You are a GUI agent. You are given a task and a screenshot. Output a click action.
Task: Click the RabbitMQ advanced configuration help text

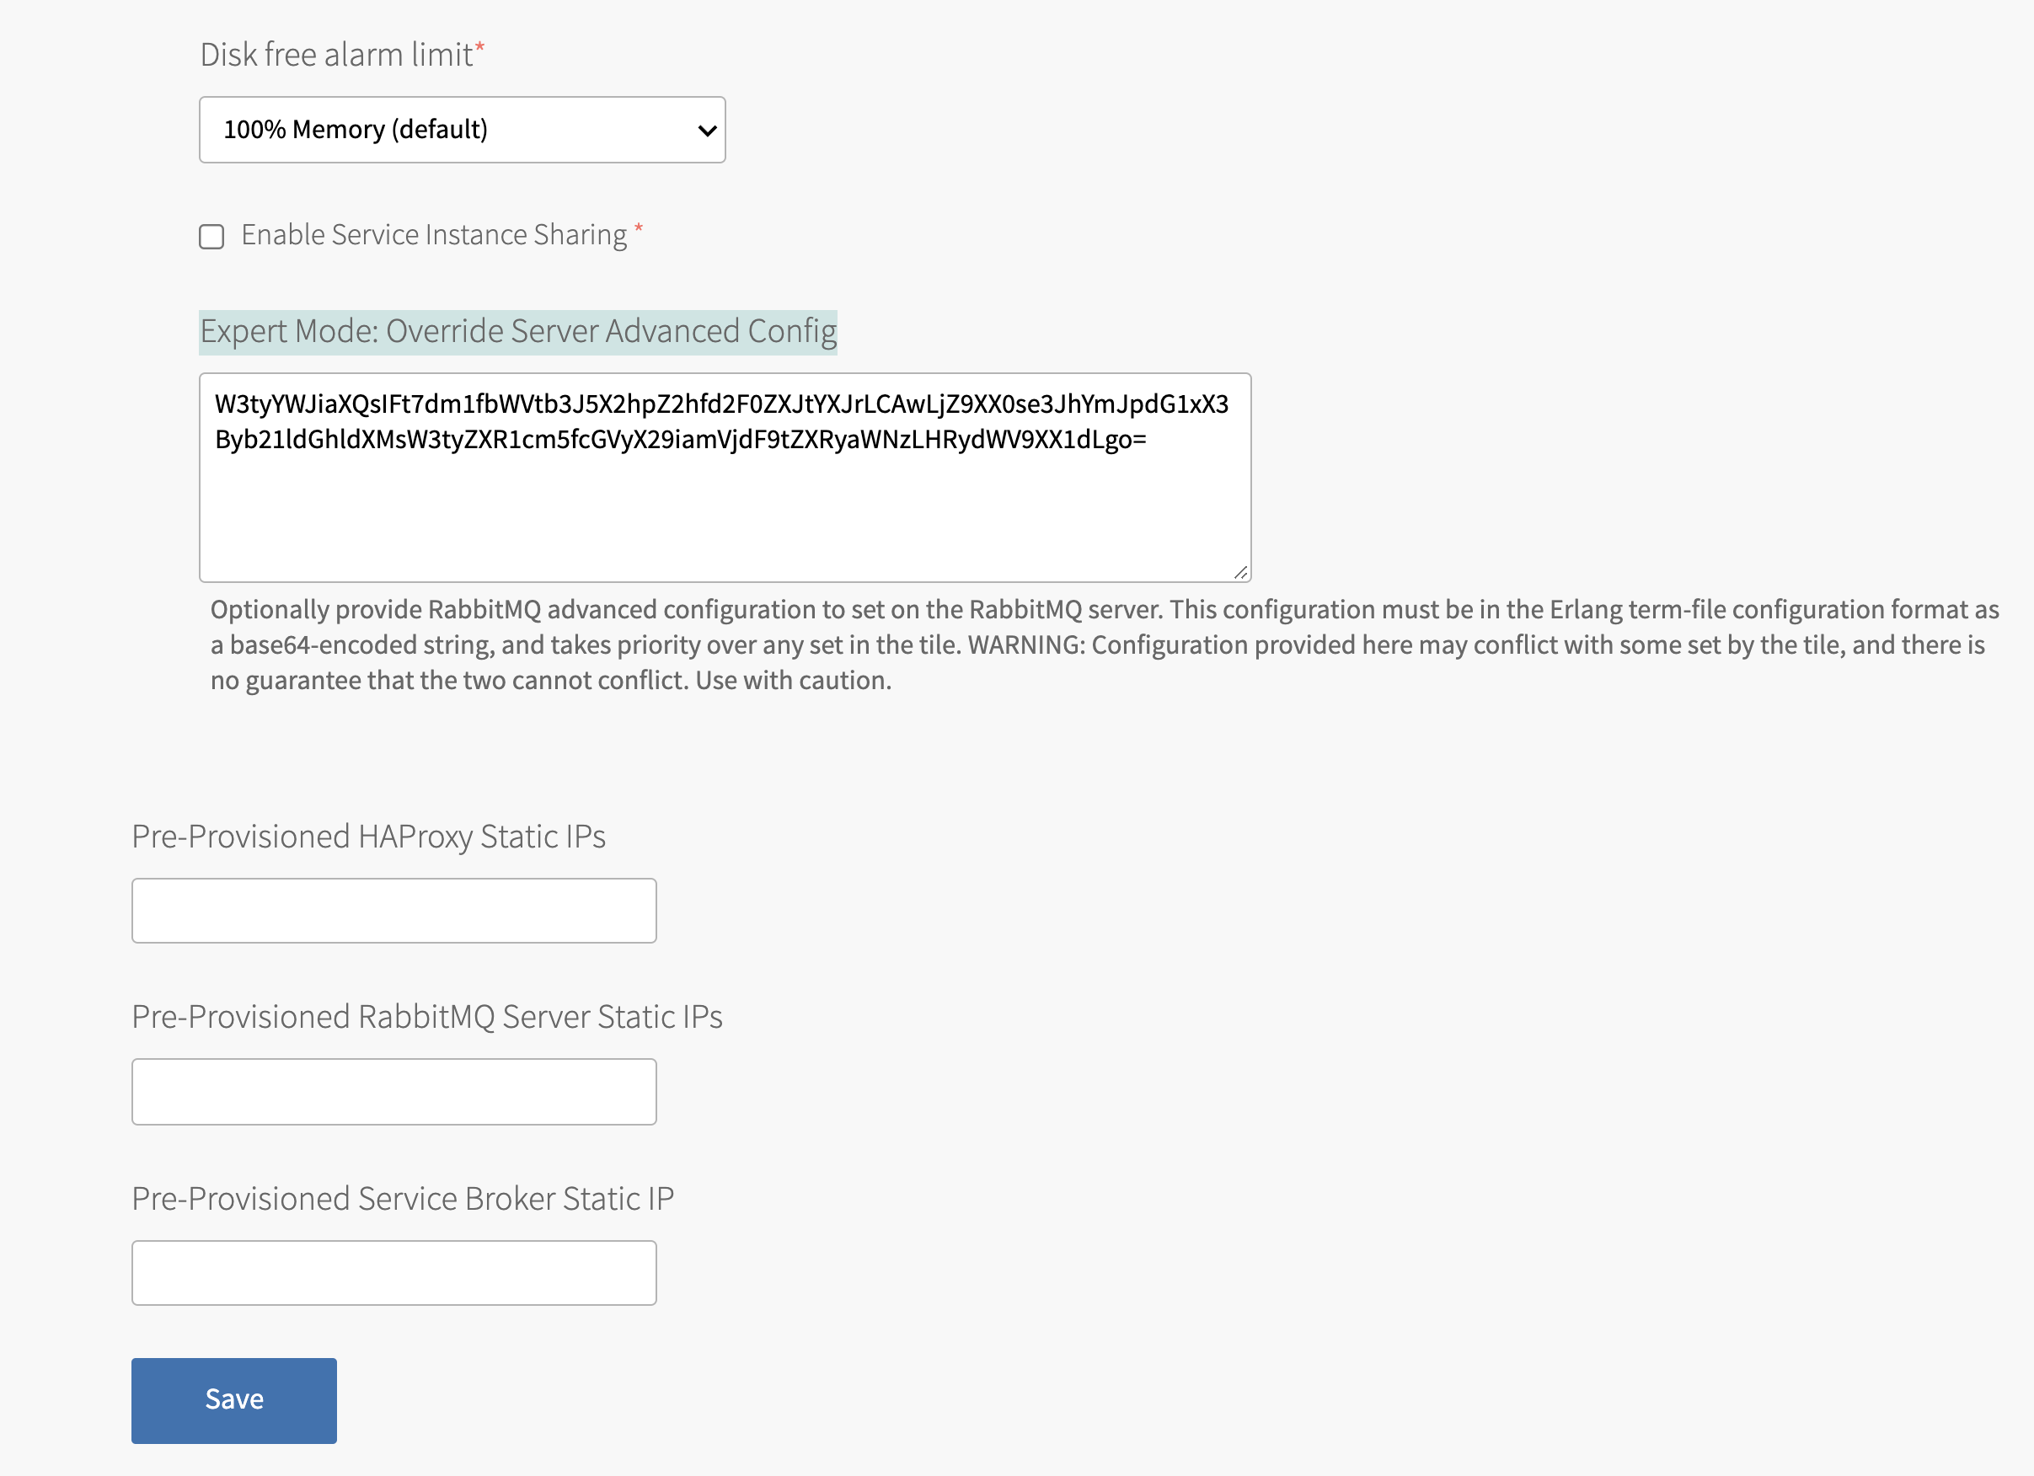click(1103, 644)
